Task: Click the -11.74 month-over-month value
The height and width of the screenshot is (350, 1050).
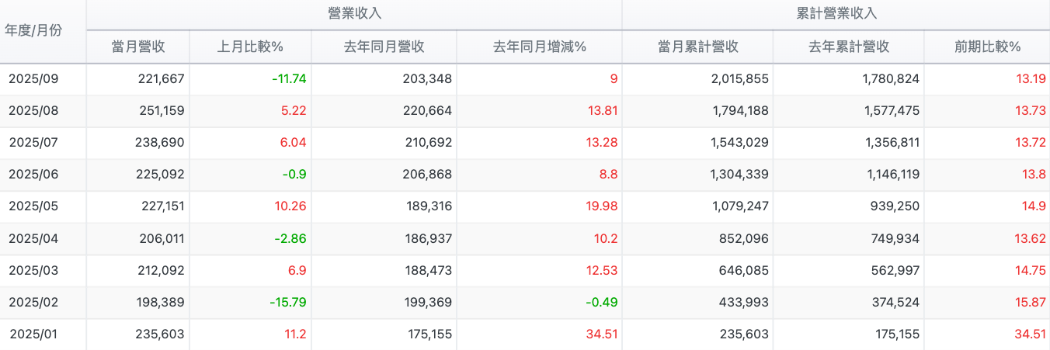Action: pos(288,79)
